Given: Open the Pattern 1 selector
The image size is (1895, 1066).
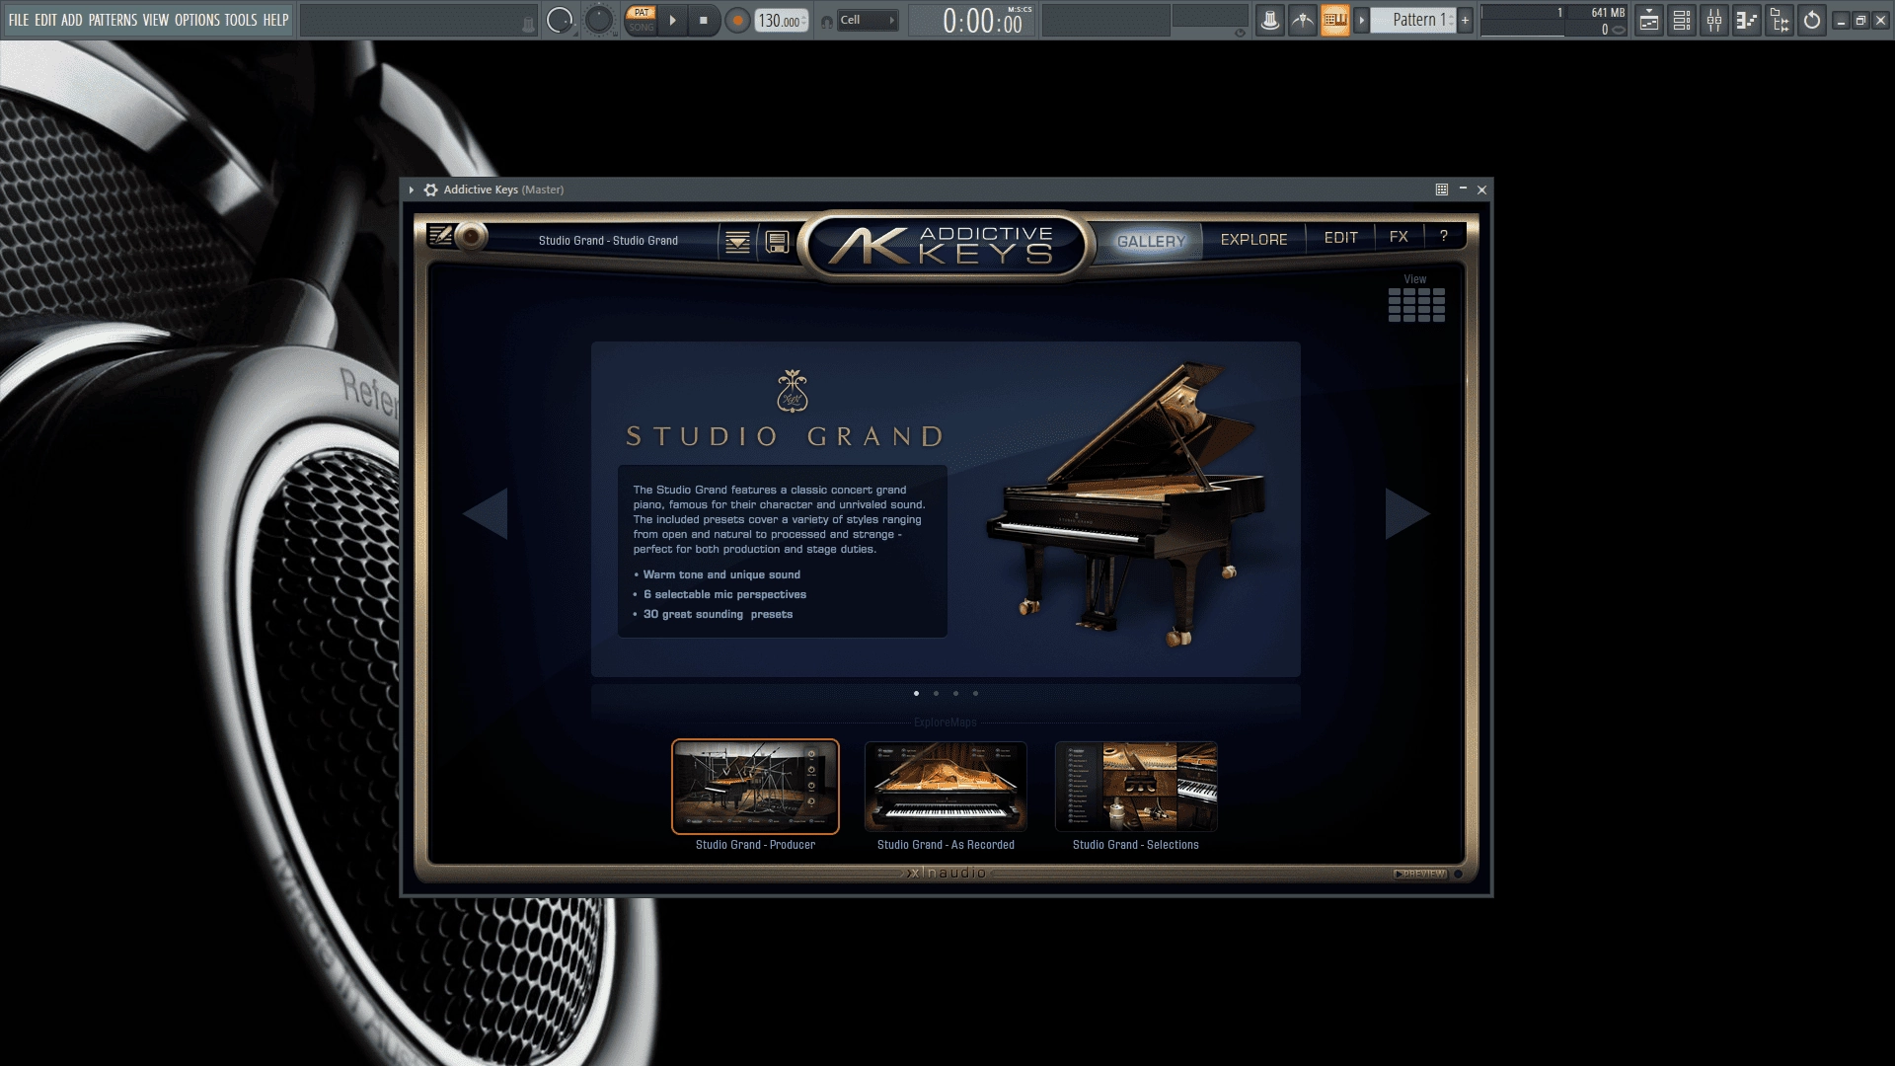Looking at the screenshot, I should tap(1413, 20).
